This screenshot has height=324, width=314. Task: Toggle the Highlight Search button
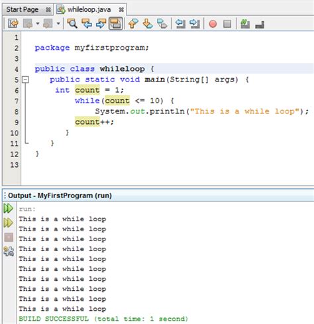pyautogui.click(x=115, y=23)
